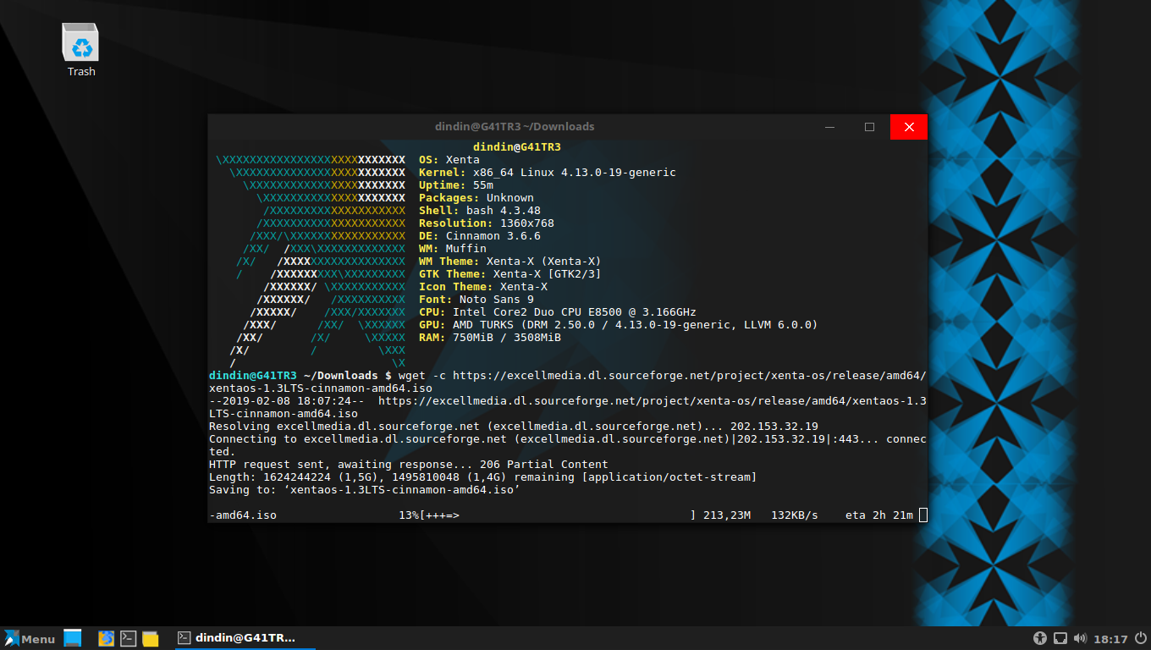Click the 'Uptime: 55m' line
The image size is (1151, 650).
456,185
